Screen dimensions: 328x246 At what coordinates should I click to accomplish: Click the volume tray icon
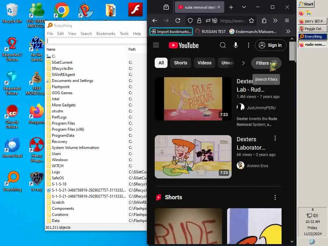tap(316, 216)
